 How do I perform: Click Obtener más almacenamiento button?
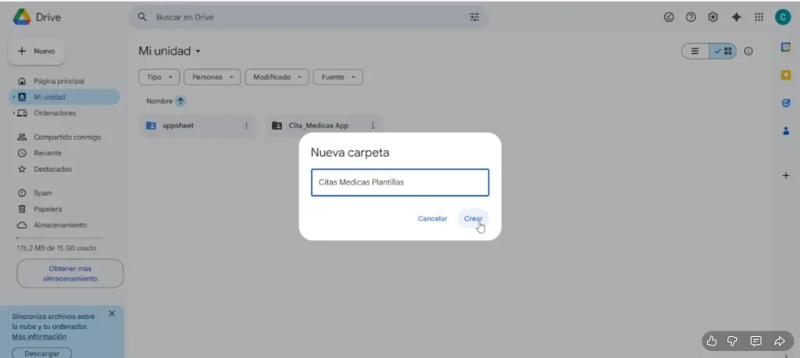pyautogui.click(x=70, y=274)
